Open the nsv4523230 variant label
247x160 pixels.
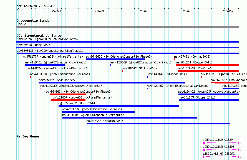click(93, 109)
